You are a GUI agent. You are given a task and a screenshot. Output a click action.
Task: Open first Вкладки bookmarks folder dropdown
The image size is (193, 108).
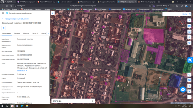16,9
